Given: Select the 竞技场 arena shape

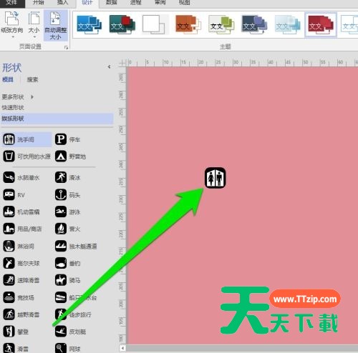Looking at the screenshot, I should 19,297.
